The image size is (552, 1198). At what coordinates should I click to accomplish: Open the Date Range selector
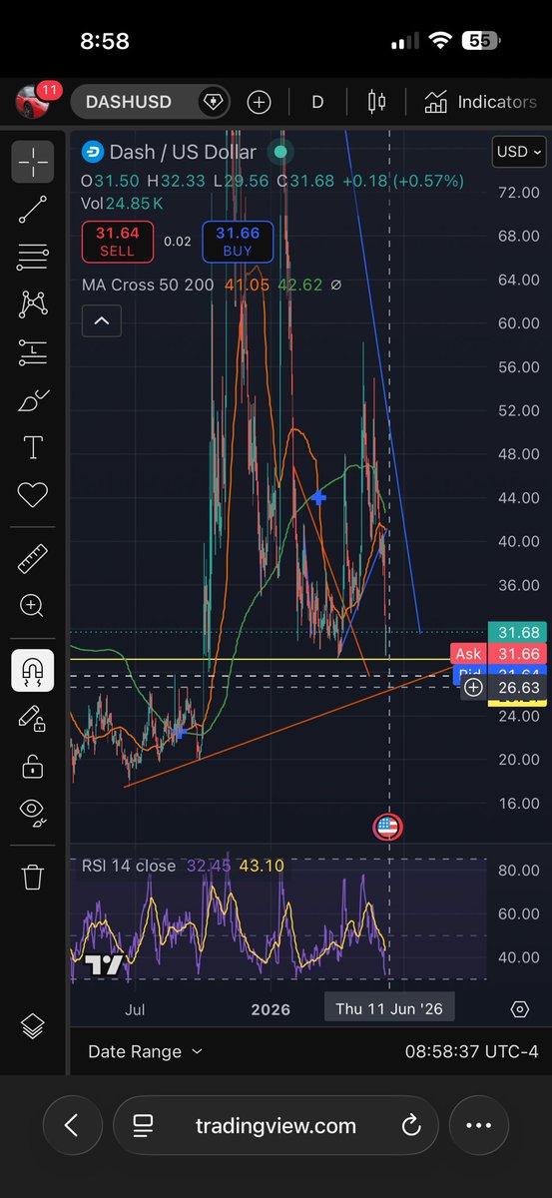coord(145,1051)
